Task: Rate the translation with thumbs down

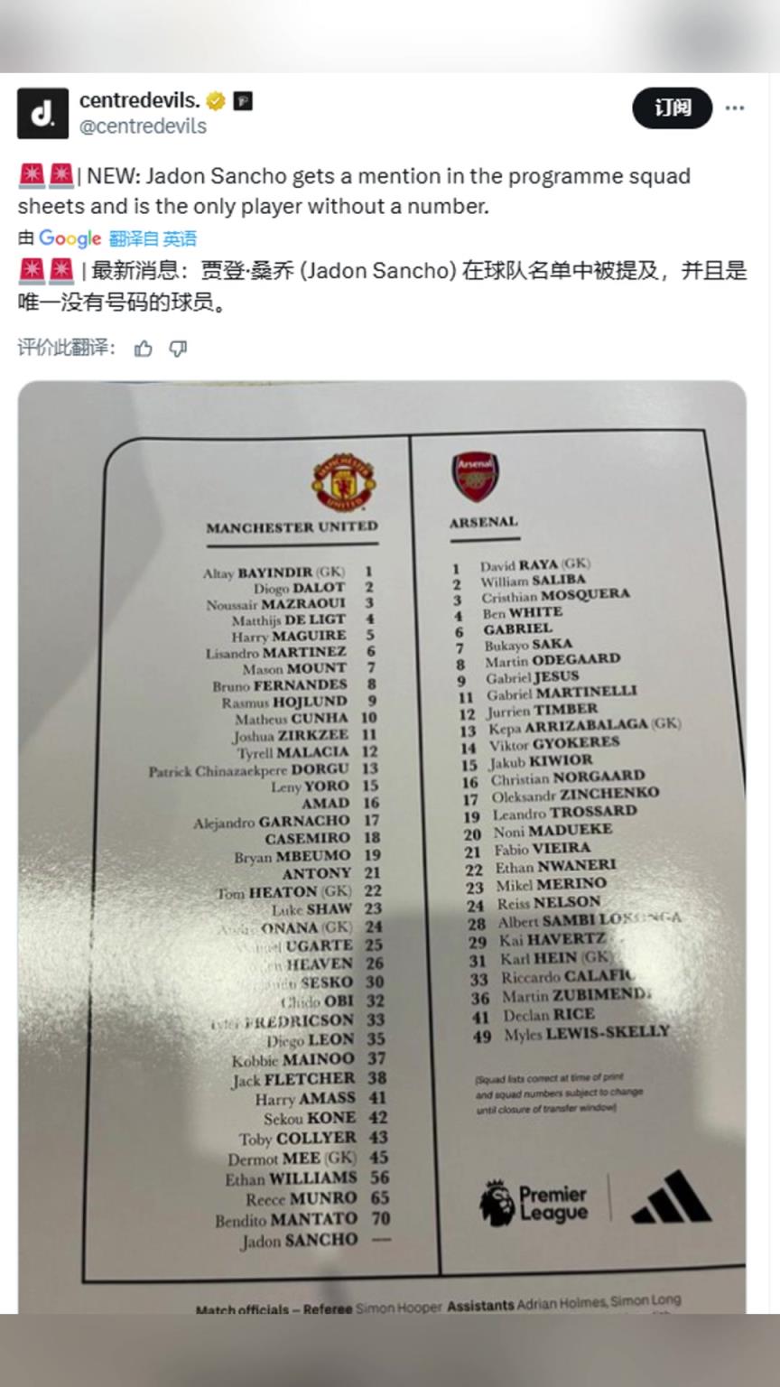Action: tap(179, 349)
